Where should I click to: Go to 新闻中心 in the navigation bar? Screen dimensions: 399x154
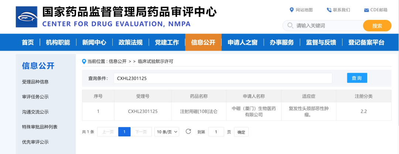94,42
